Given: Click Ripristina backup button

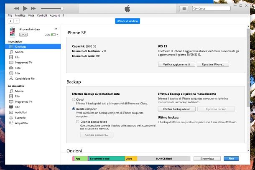Looking at the screenshot, I should (x=216, y=109).
